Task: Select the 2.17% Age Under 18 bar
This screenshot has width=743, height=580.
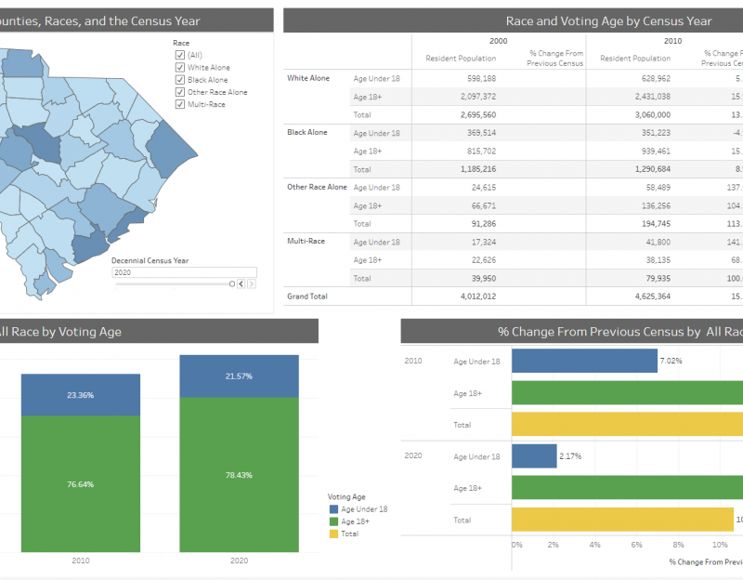Action: (x=534, y=456)
